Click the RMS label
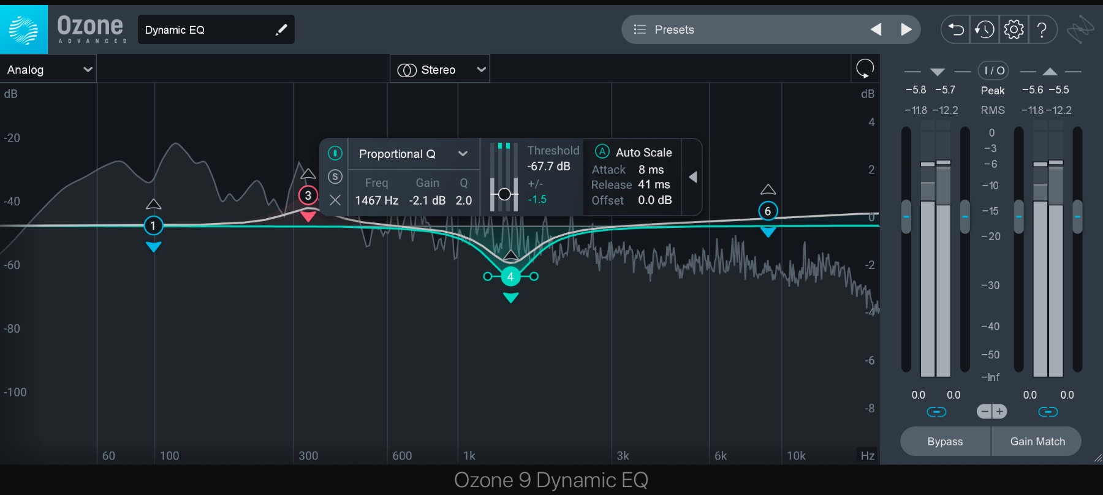 point(993,110)
